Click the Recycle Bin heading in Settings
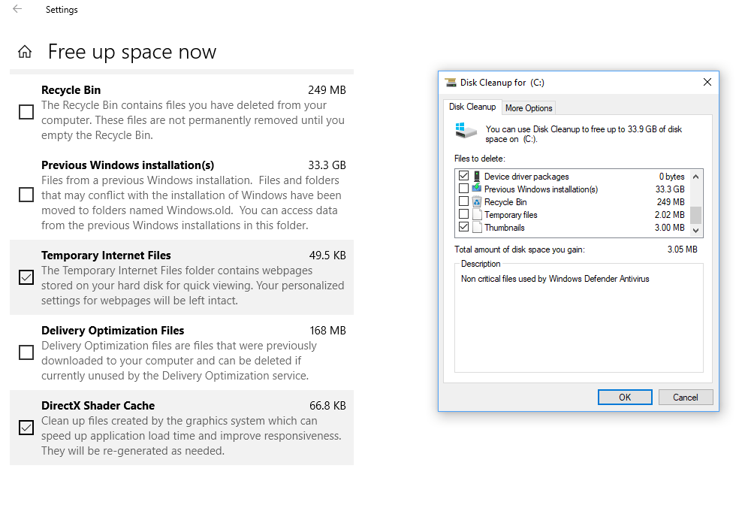Screen dimensions: 751x505 (71, 90)
